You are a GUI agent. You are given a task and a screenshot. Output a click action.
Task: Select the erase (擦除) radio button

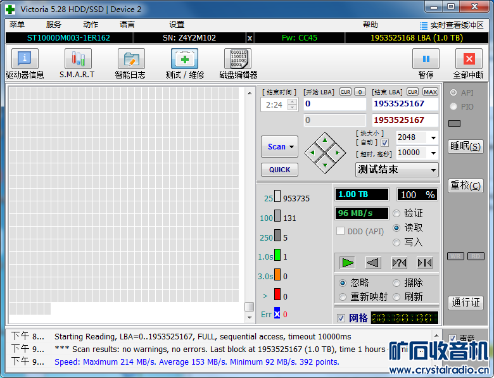396,283
